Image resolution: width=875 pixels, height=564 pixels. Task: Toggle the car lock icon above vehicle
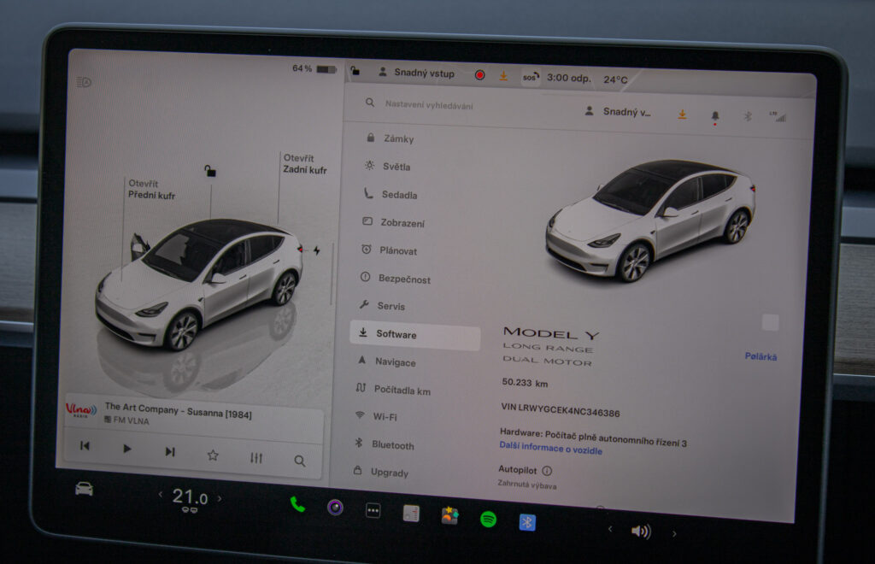pos(210,171)
